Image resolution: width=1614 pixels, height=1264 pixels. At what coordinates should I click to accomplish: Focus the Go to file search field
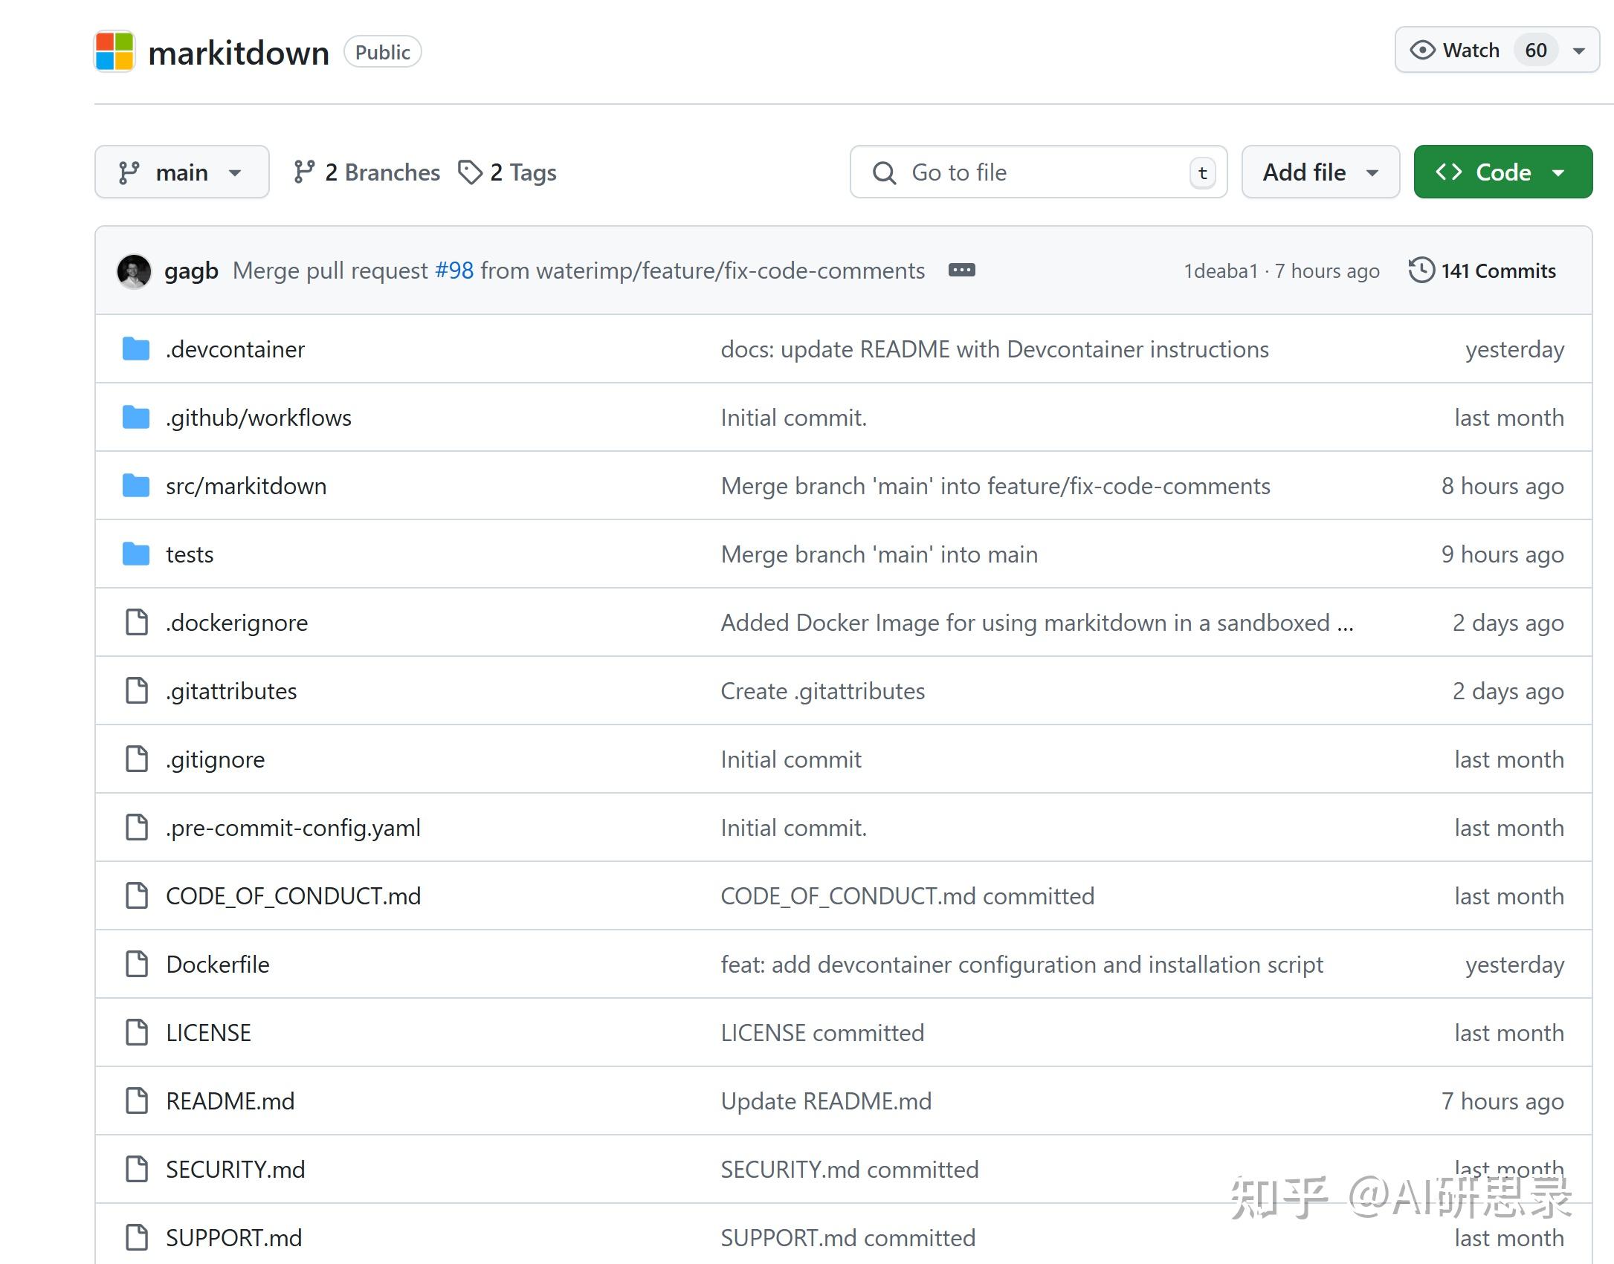tap(1037, 172)
